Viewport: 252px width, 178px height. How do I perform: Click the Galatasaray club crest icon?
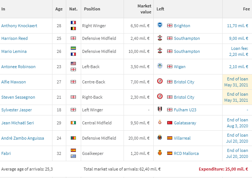tap(160, 123)
